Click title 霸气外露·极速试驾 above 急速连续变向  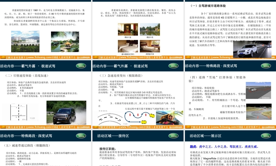coord(120,66)
